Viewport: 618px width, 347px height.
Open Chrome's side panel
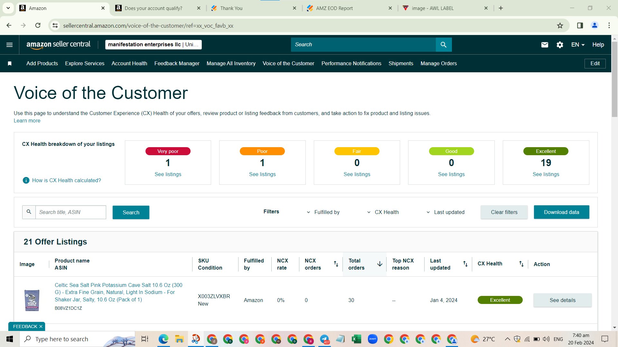pyautogui.click(x=580, y=25)
